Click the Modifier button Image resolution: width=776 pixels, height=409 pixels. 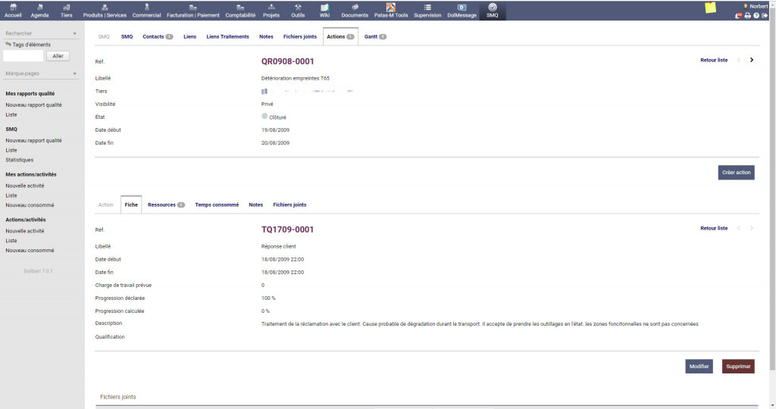point(699,367)
